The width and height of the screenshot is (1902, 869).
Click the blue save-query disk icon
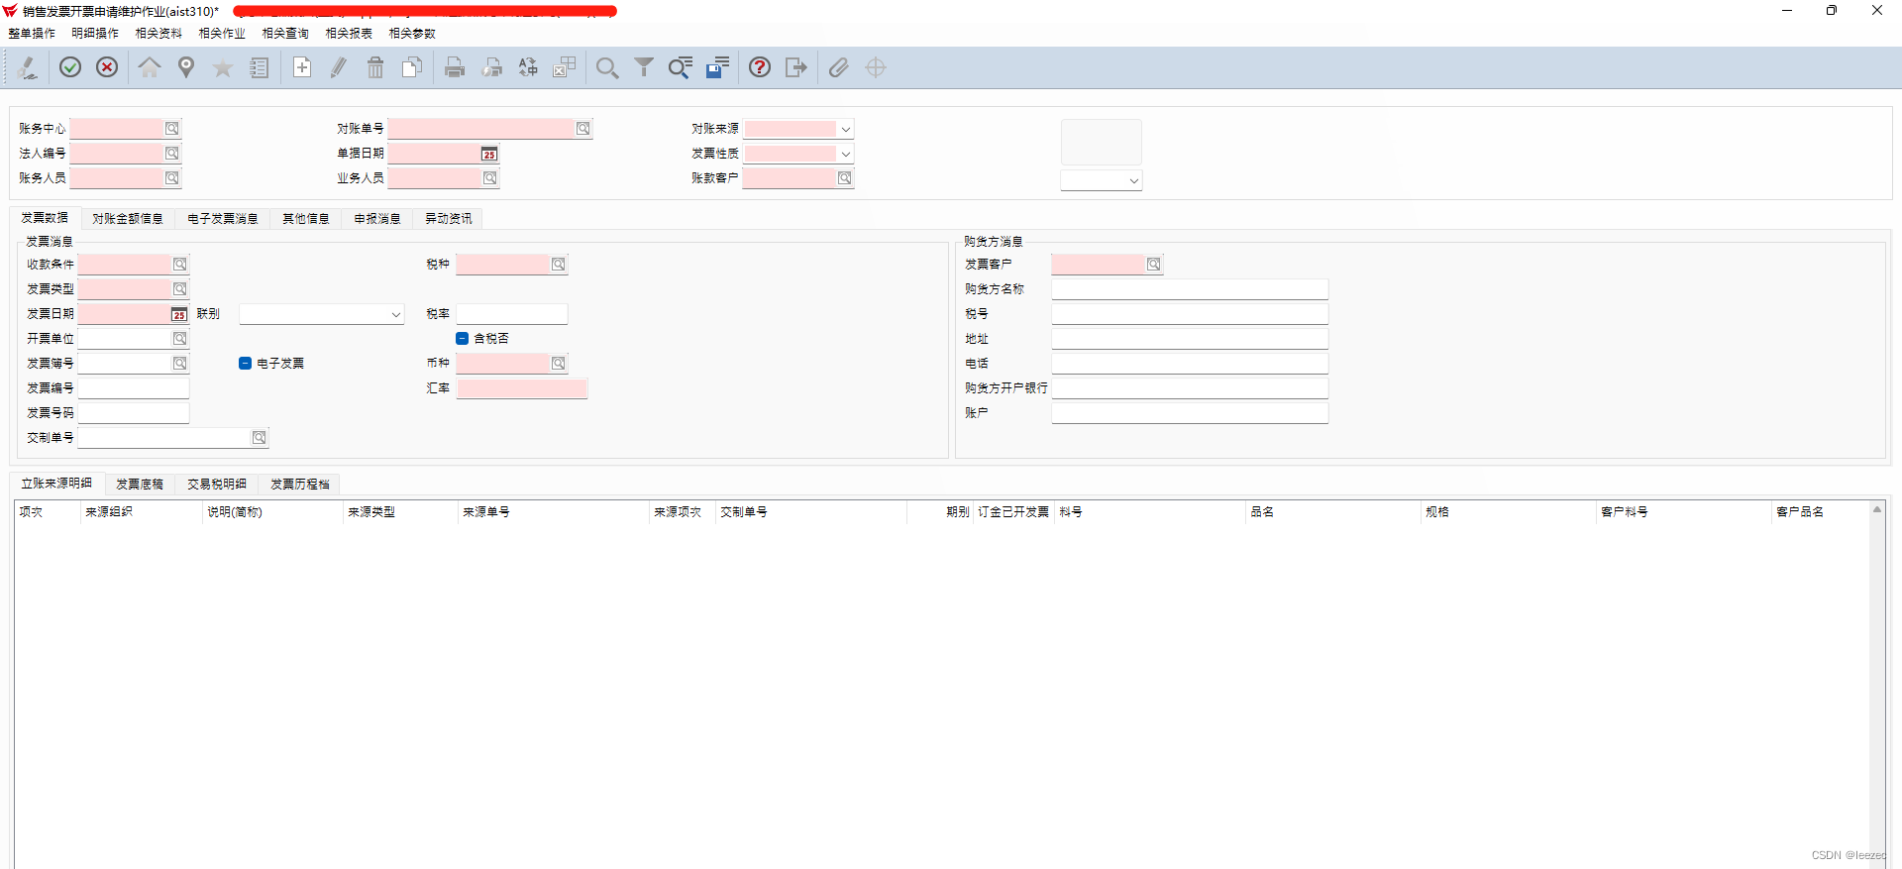point(717,67)
